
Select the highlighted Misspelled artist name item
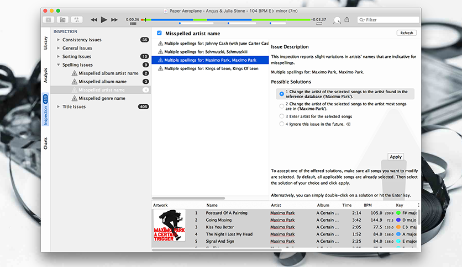[x=101, y=90]
